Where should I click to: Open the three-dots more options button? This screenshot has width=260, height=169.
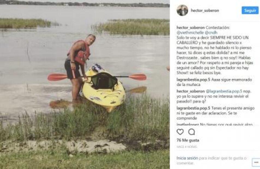click(256, 162)
